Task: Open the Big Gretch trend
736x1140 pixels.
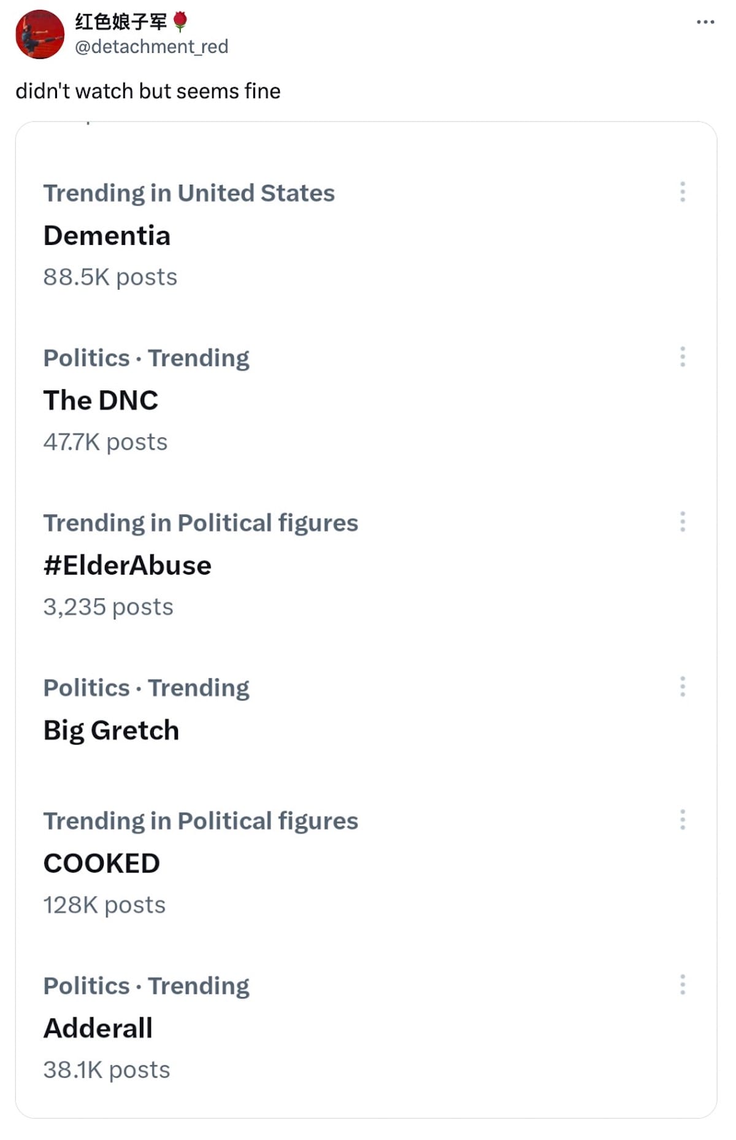Action: click(x=111, y=731)
